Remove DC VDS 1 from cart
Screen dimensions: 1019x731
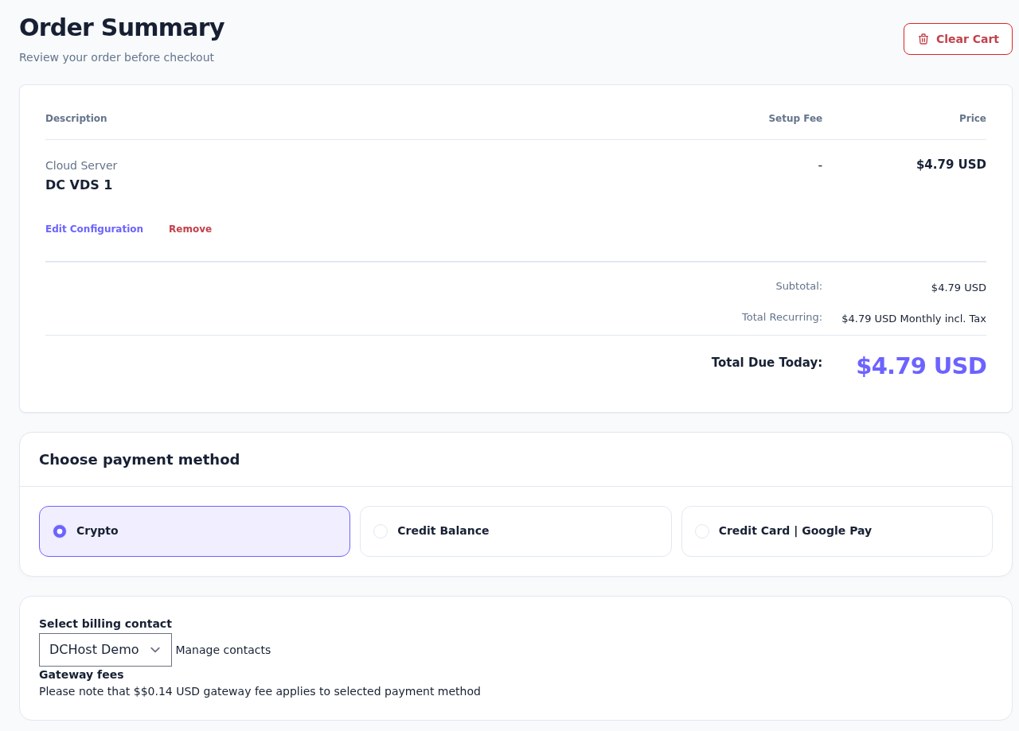coord(190,229)
